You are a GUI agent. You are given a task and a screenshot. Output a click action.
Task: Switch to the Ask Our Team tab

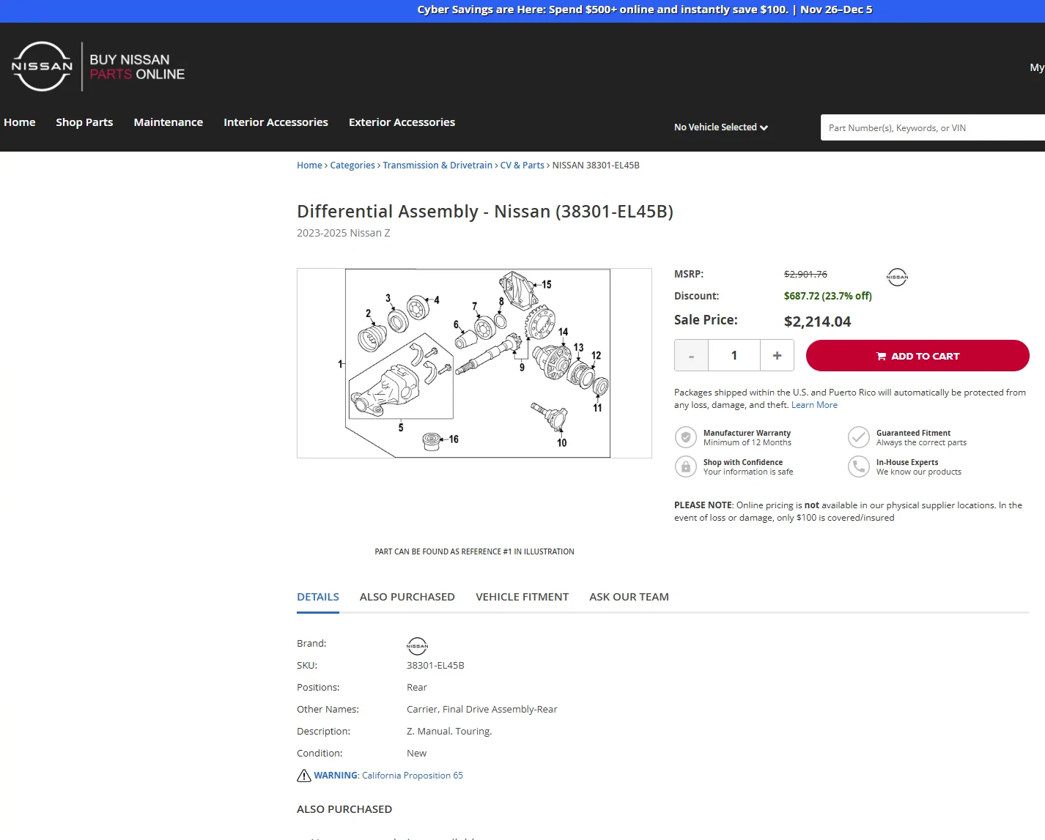[629, 597]
